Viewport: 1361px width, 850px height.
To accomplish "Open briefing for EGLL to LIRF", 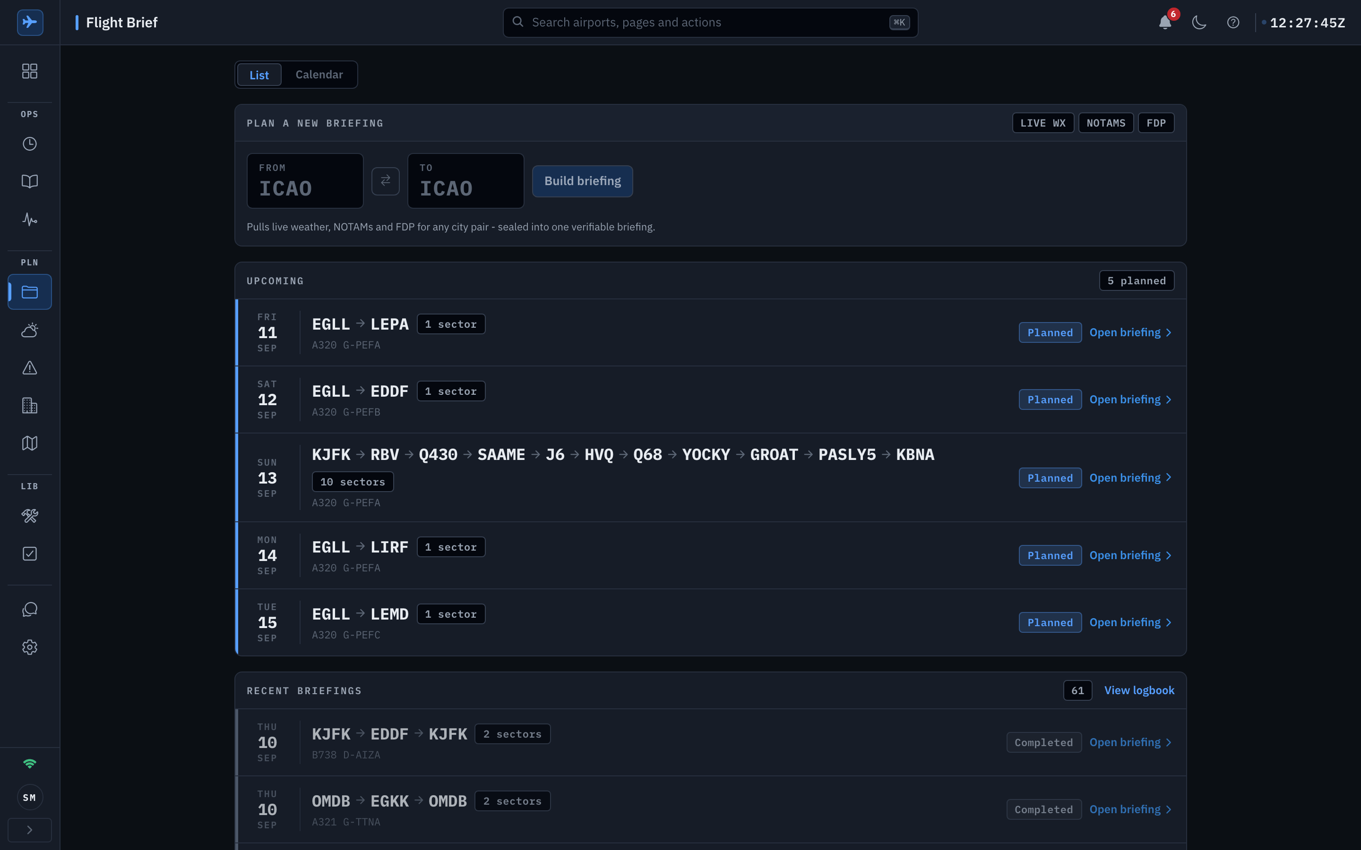I will click(x=1130, y=555).
